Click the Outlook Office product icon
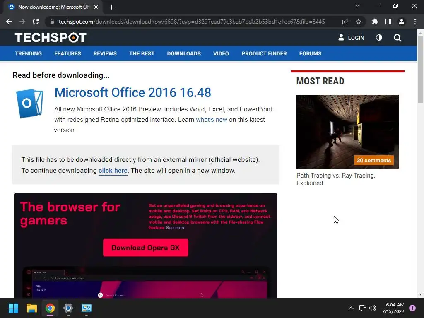Image resolution: width=424 pixels, height=318 pixels. point(30,103)
